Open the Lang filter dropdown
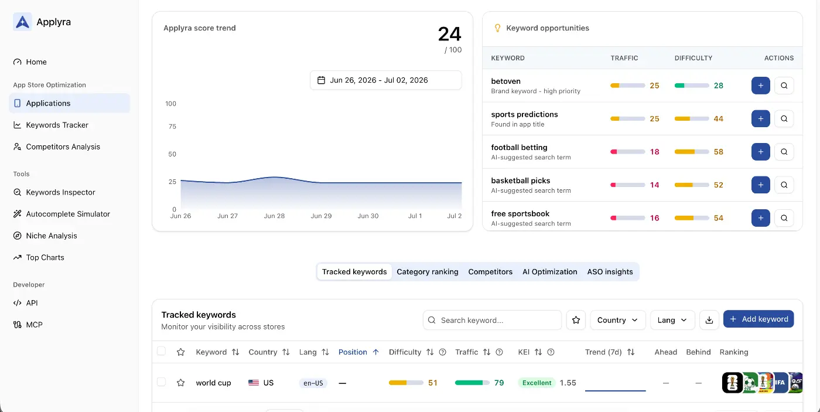Viewport: 820px width, 412px height. point(672,320)
